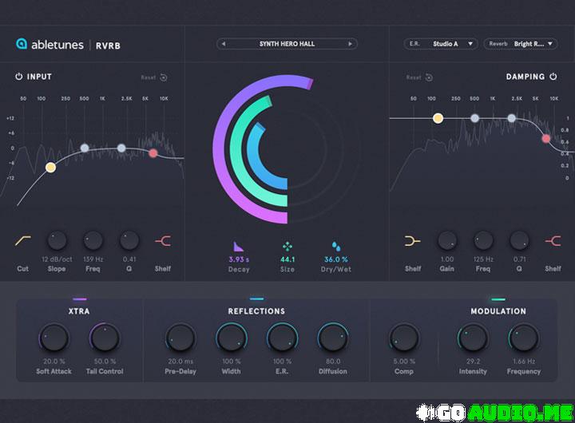Select the red node on Input EQ
Viewport: 575px width, 423px height.
pos(153,153)
